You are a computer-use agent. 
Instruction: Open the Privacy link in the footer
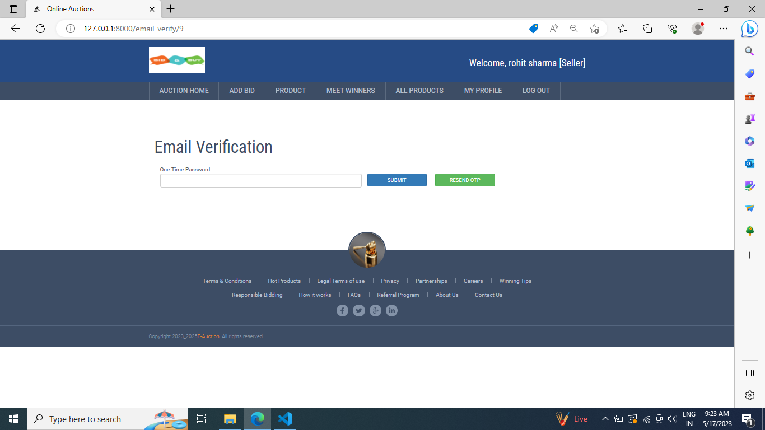[390, 281]
